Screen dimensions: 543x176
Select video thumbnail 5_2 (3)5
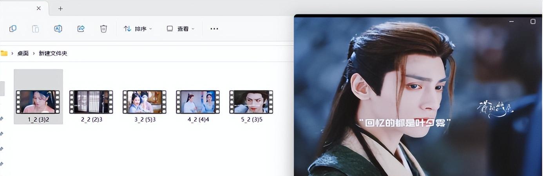(x=251, y=102)
